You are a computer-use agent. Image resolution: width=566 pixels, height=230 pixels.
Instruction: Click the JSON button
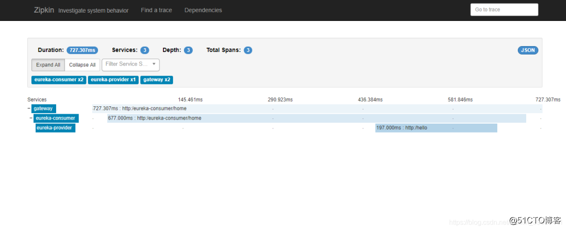tap(528, 50)
